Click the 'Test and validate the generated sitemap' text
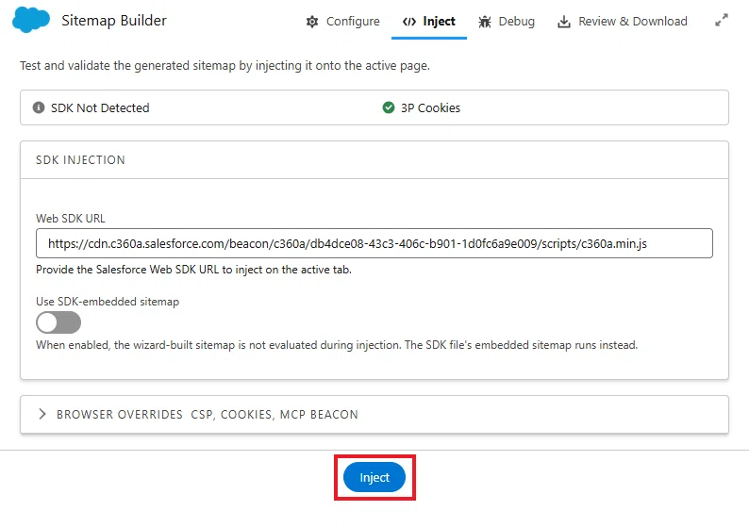Viewport: 749px width, 527px height. [225, 65]
